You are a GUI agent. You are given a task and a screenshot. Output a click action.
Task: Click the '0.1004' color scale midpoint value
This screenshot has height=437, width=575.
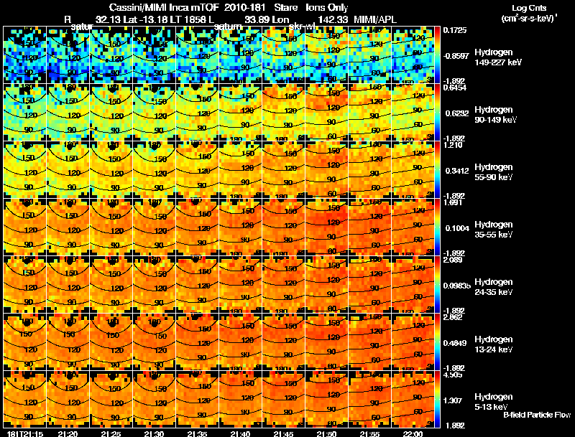point(457,228)
